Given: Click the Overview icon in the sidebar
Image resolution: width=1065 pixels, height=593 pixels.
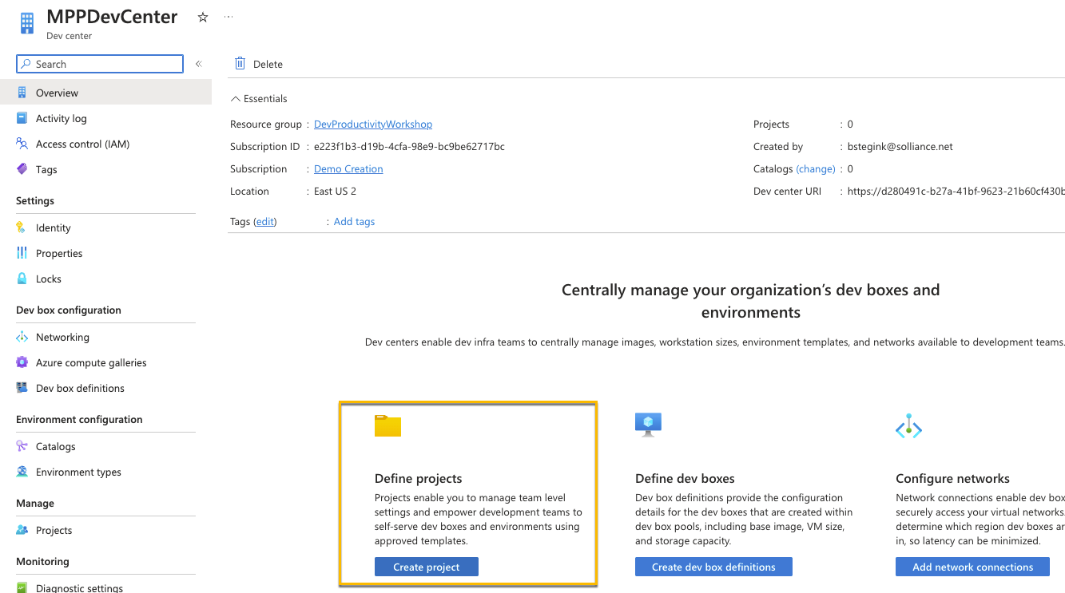Looking at the screenshot, I should pyautogui.click(x=22, y=93).
